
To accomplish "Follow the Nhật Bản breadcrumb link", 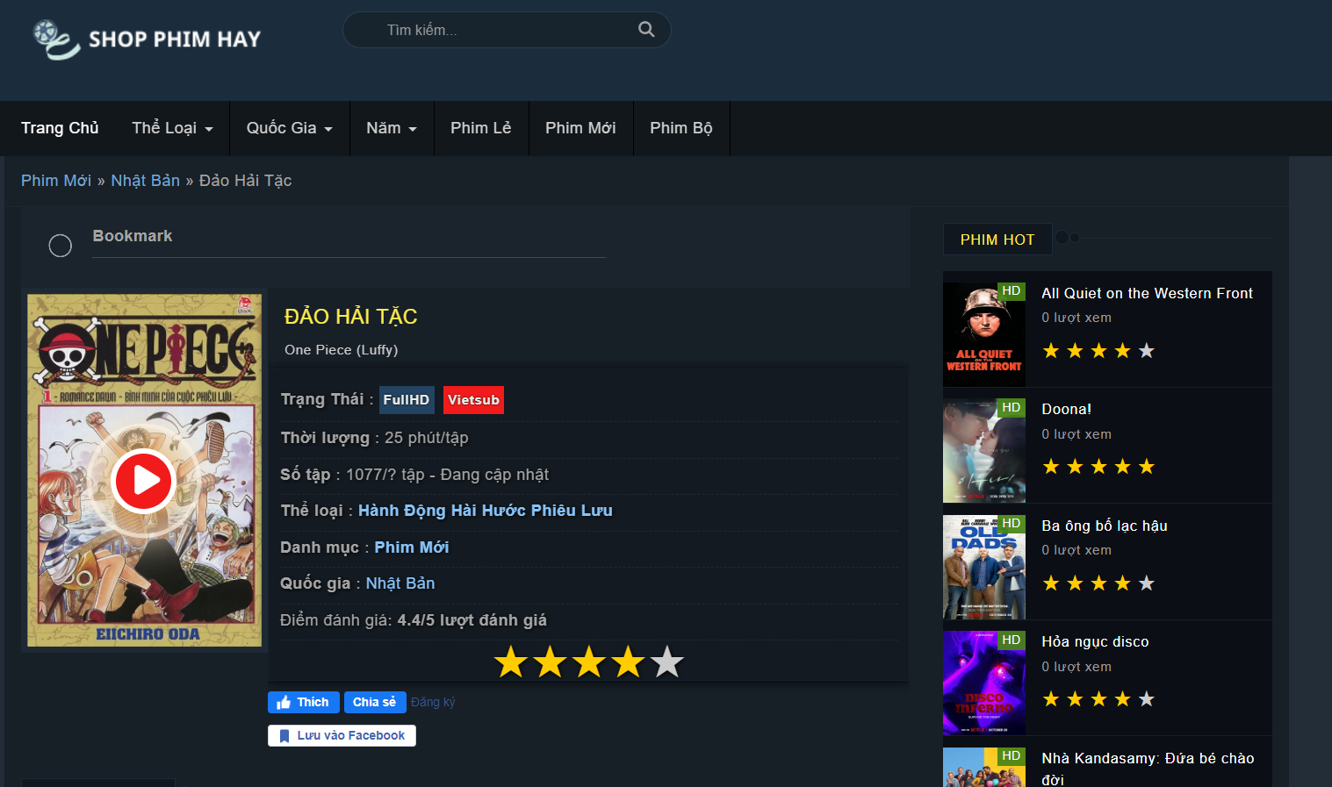I will click(145, 181).
